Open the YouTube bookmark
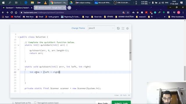This screenshot has height=104, width=186. pos(16,17)
